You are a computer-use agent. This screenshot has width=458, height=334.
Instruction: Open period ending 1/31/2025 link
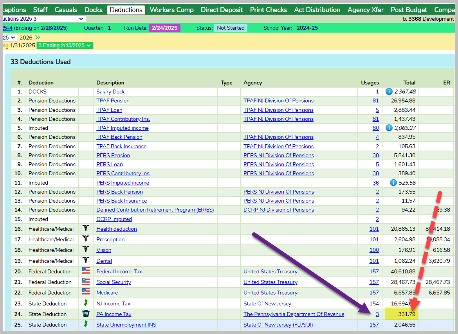point(19,45)
